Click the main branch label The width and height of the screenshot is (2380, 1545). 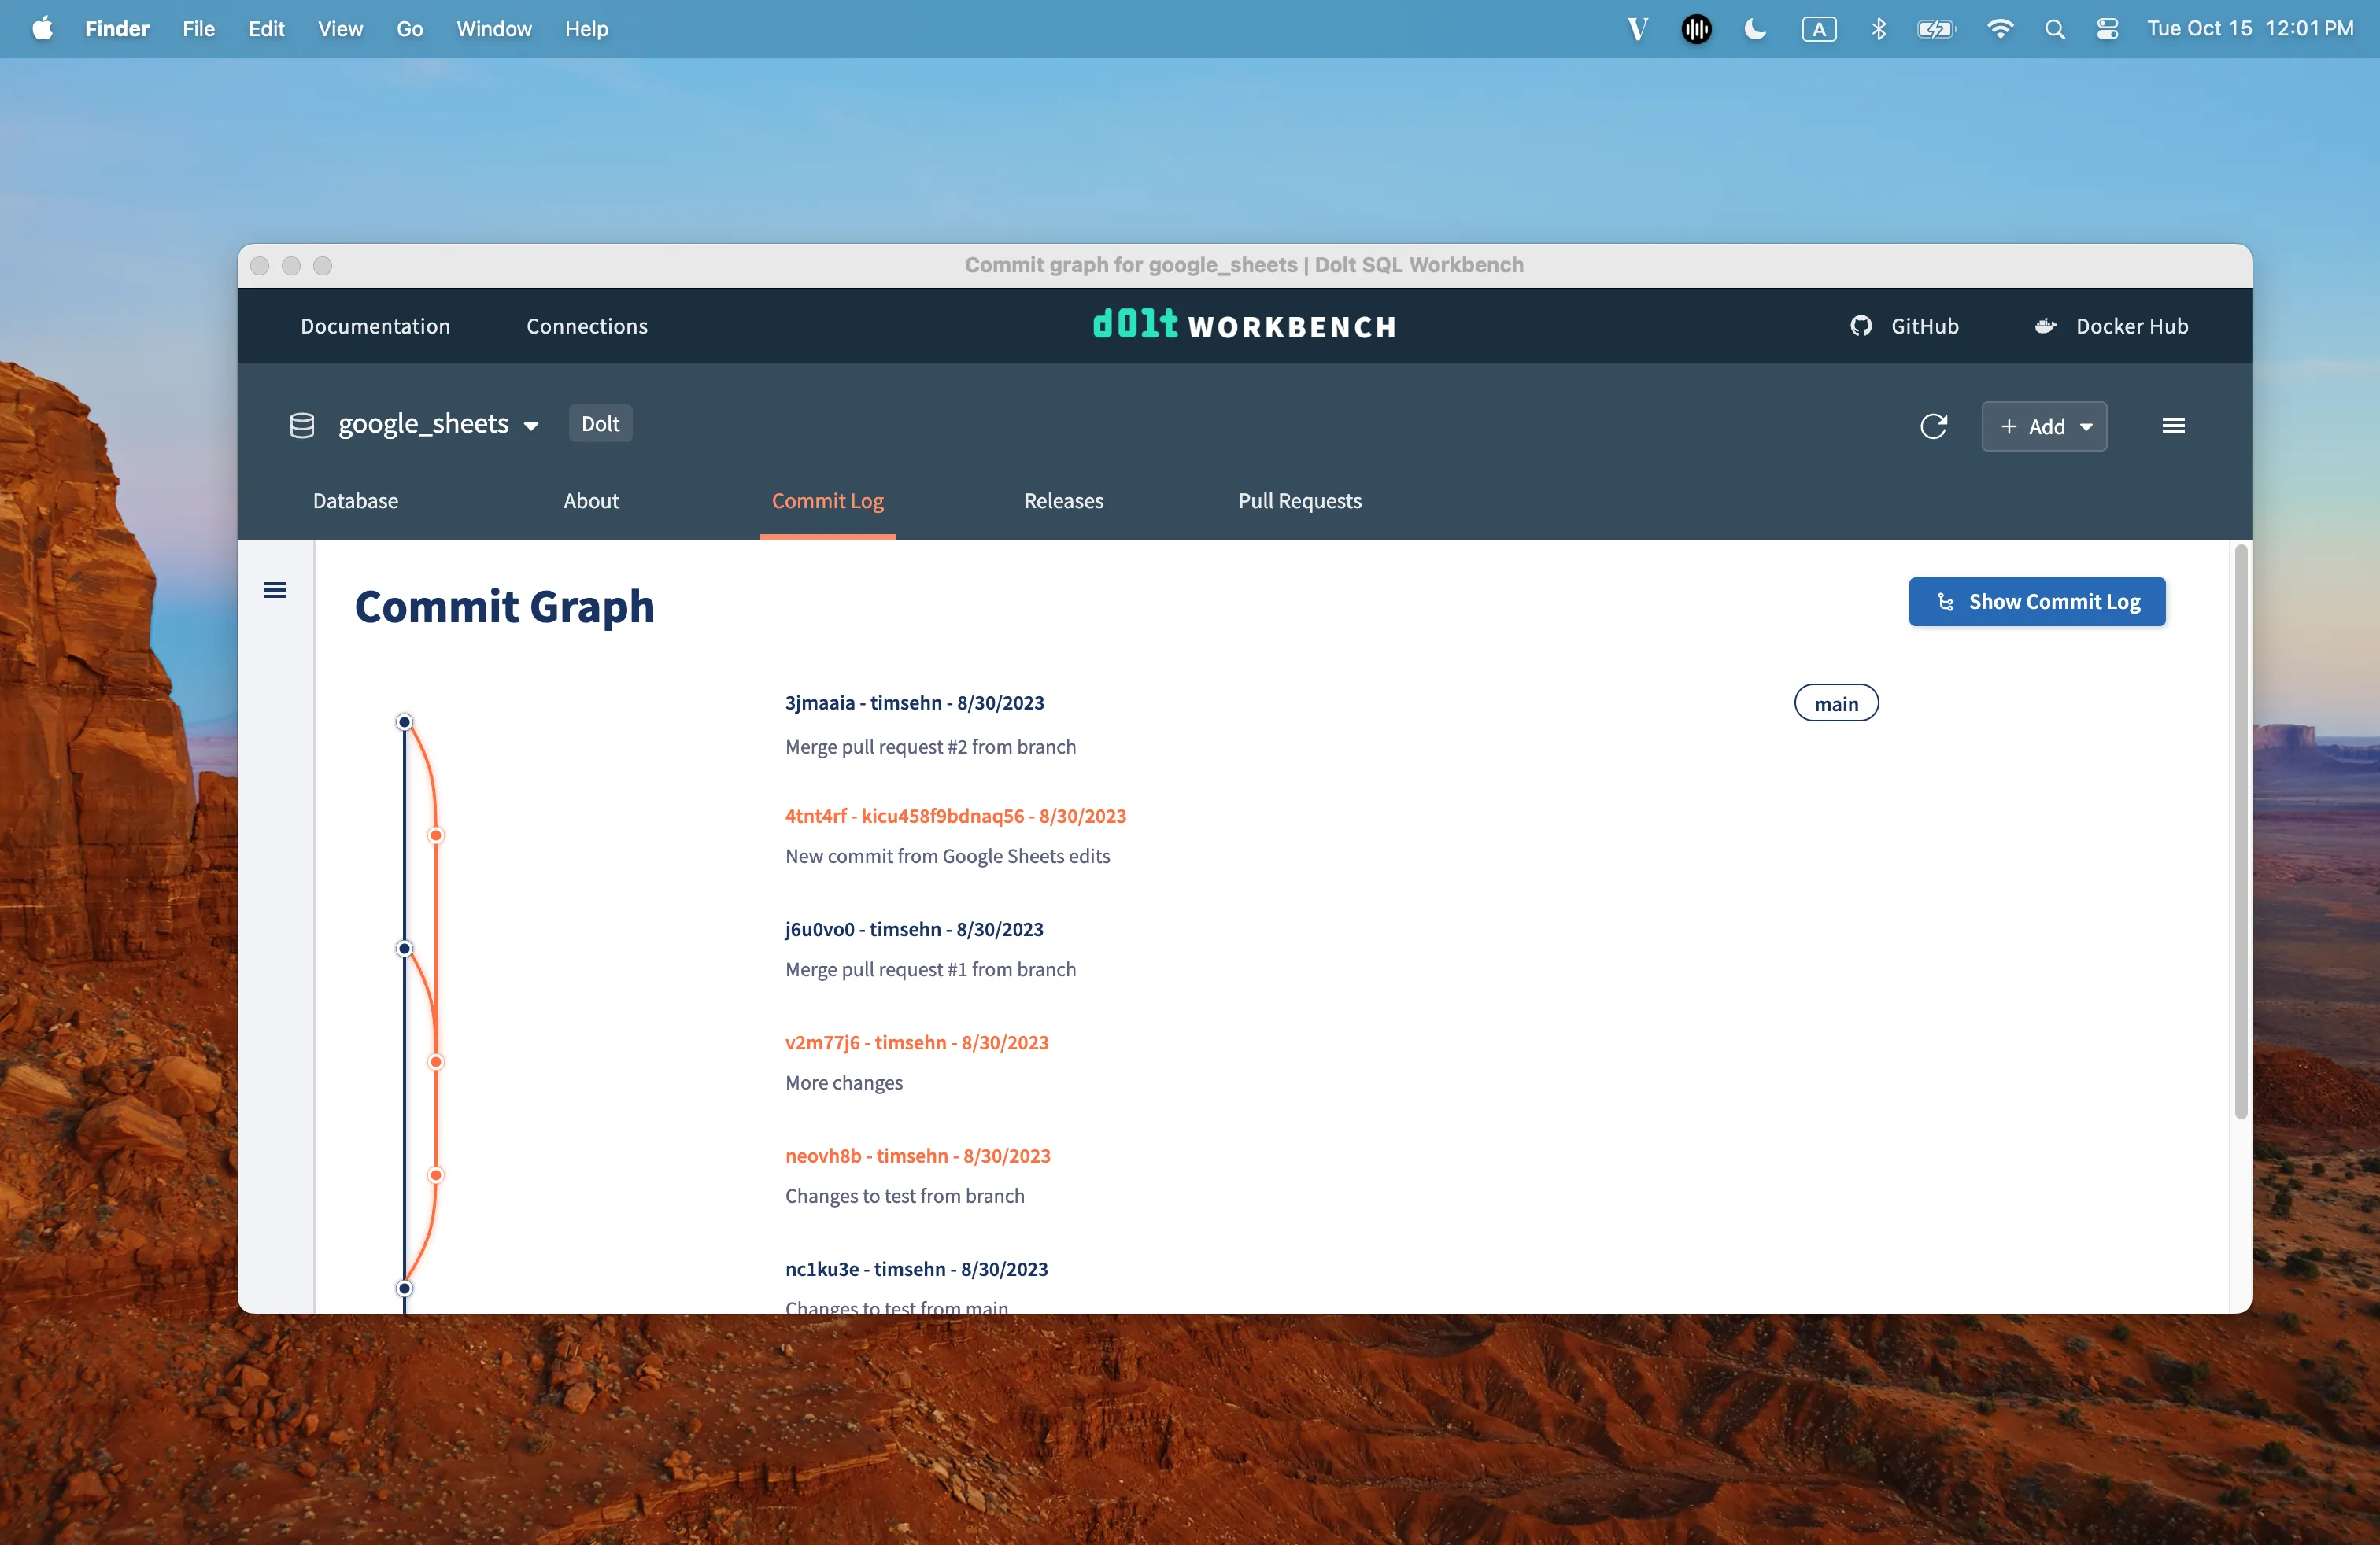pyautogui.click(x=1835, y=703)
